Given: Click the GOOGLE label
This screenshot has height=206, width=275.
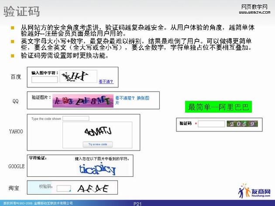Looking at the screenshot, I should 17,166.
